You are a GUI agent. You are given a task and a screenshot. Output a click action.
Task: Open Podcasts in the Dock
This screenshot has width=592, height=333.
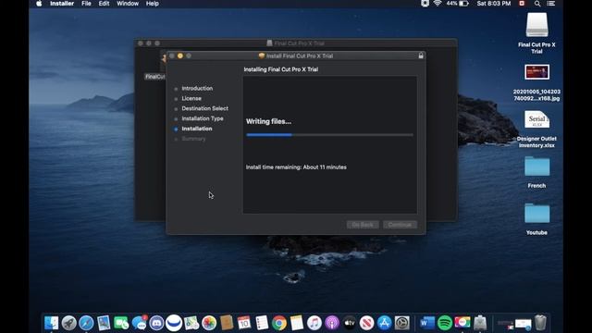332,323
